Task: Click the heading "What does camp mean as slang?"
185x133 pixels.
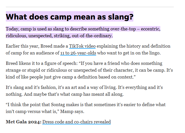Action: point(69,16)
